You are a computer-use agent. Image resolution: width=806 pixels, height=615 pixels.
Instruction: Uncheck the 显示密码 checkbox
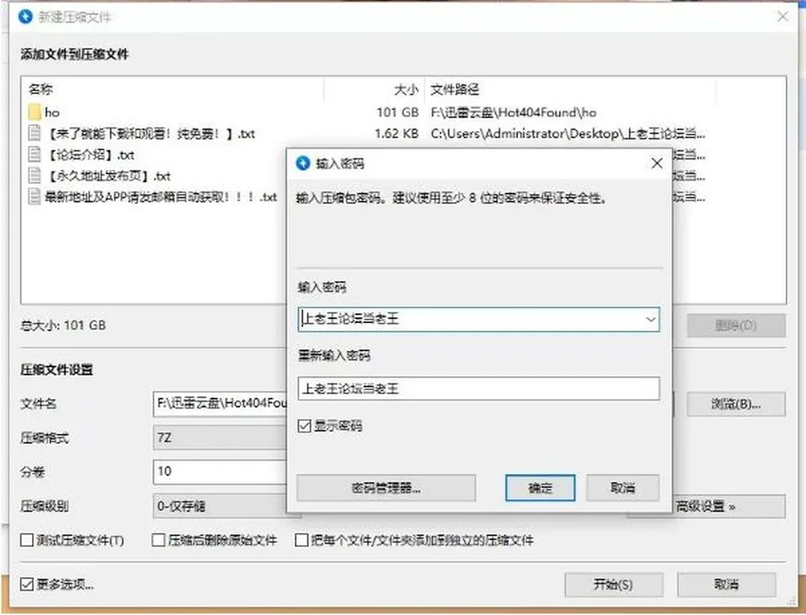(x=304, y=426)
